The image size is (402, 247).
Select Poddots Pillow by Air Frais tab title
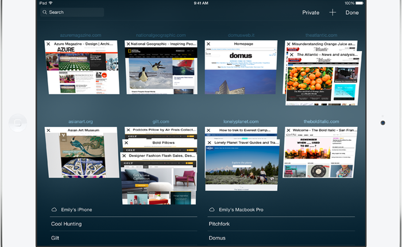pos(164,130)
